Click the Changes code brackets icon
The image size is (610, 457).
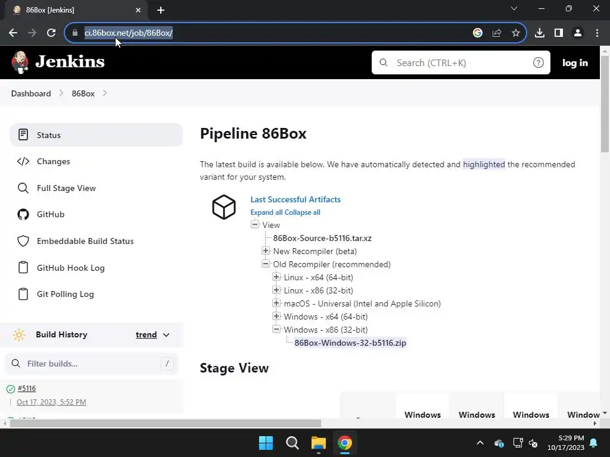click(x=23, y=161)
